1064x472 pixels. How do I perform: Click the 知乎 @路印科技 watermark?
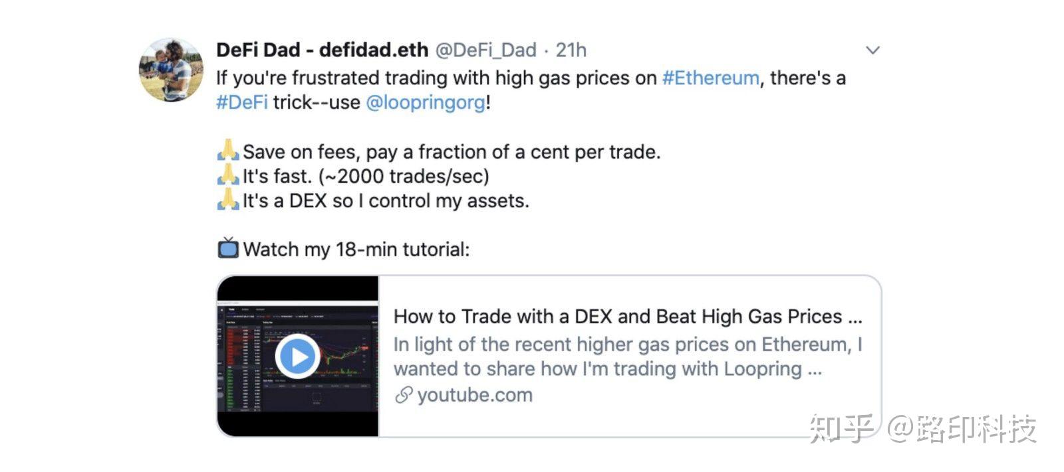pyautogui.click(x=923, y=429)
